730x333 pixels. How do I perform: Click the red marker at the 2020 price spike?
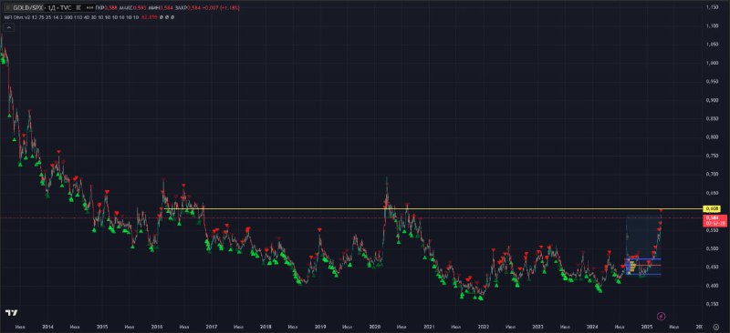point(385,203)
